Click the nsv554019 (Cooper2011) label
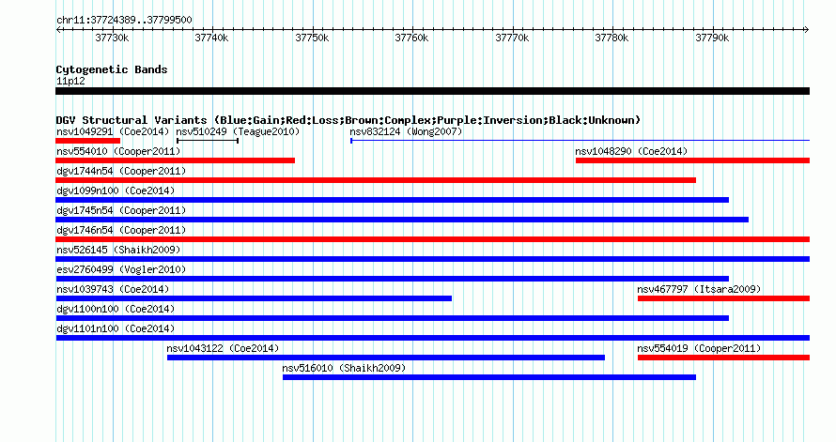 coord(699,348)
